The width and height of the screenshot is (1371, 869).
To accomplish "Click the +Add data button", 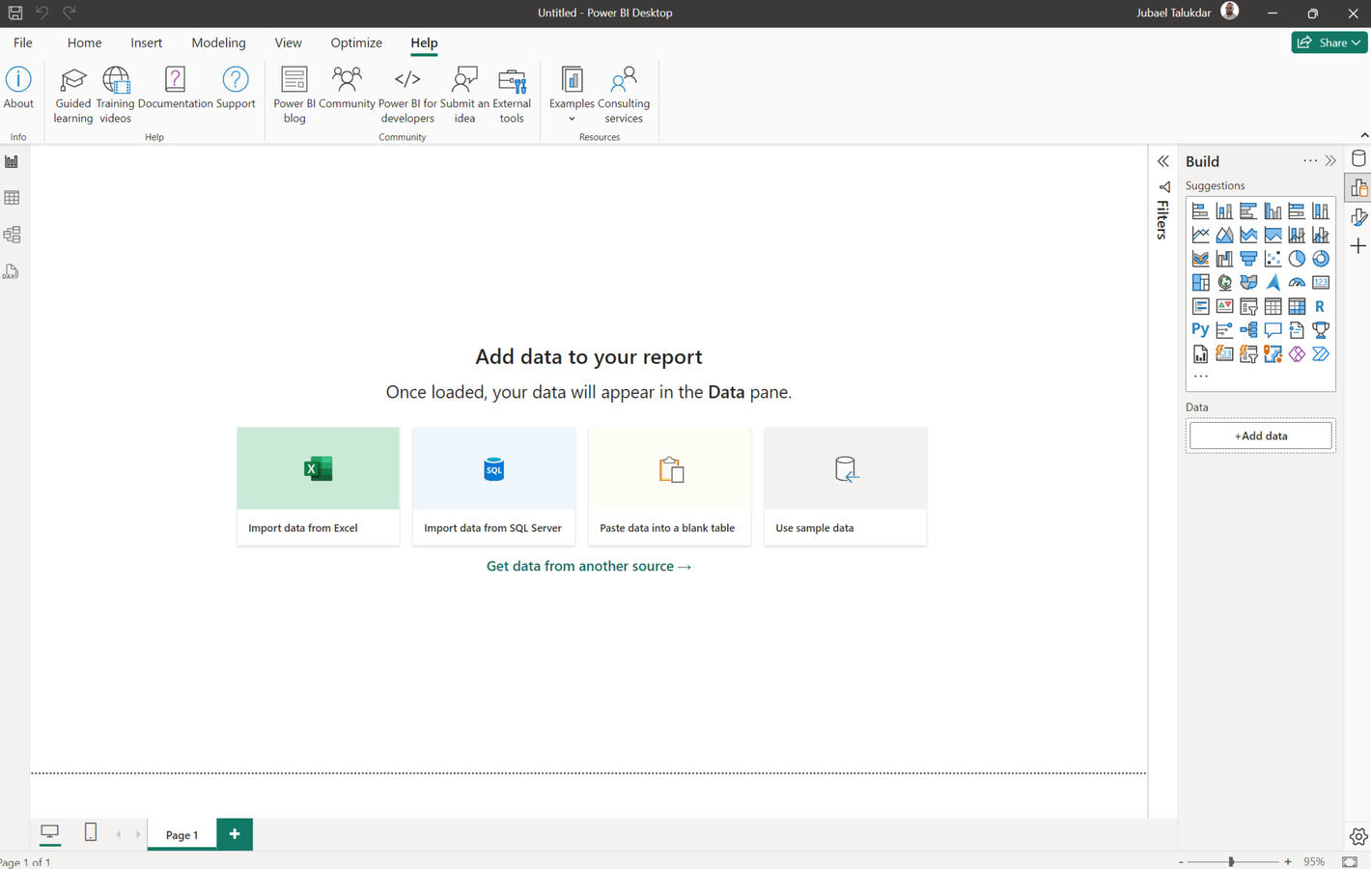I will pyautogui.click(x=1261, y=435).
